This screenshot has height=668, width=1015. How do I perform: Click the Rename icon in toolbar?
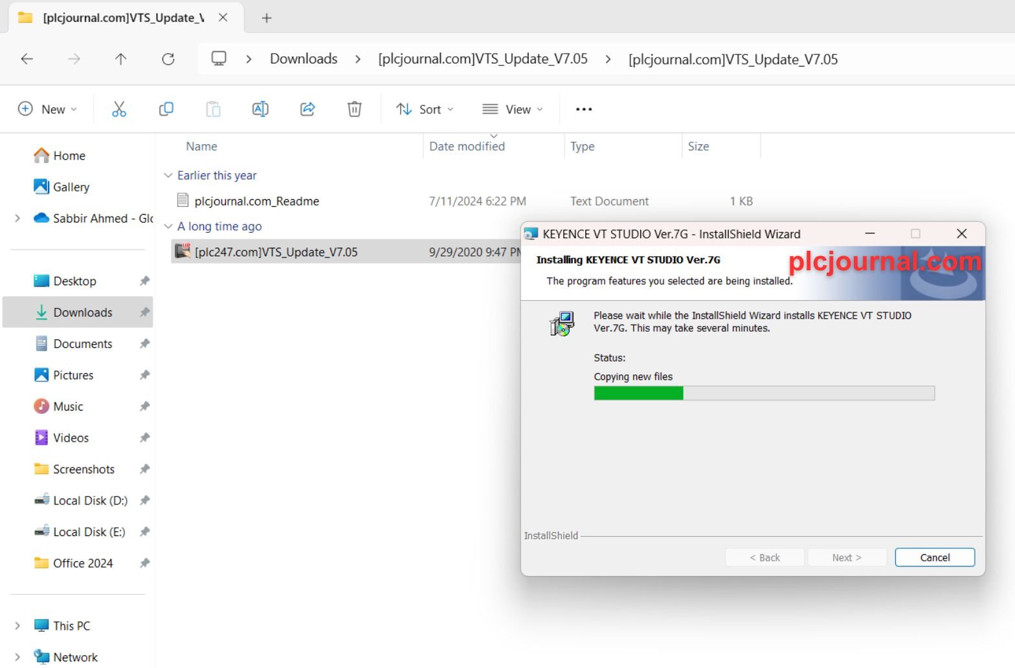pyautogui.click(x=260, y=109)
